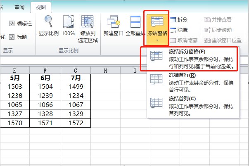The height and width of the screenshot is (166, 249).
Task: Click 全部重排 arrange all icon
Action: point(135,21)
